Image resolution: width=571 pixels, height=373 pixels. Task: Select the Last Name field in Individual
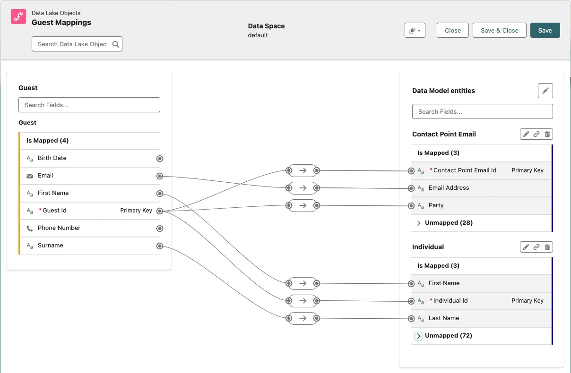(444, 318)
